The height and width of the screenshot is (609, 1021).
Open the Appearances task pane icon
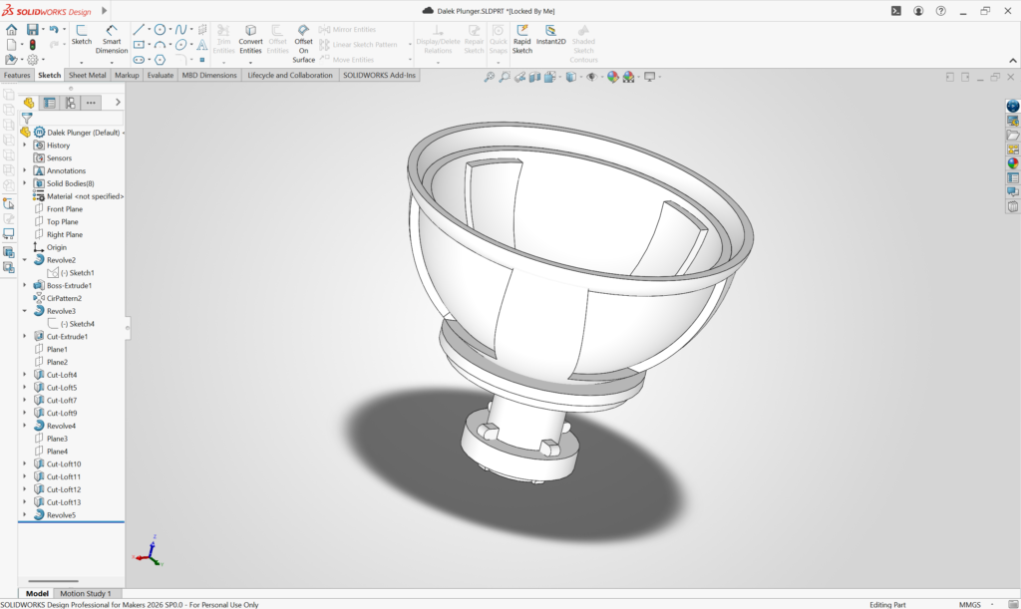1013,163
